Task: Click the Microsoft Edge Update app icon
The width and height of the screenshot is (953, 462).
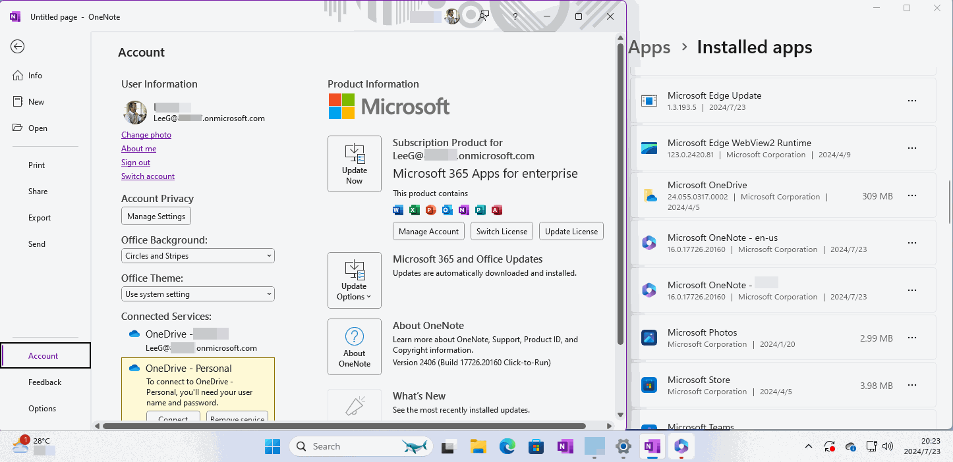Action: [x=649, y=101]
